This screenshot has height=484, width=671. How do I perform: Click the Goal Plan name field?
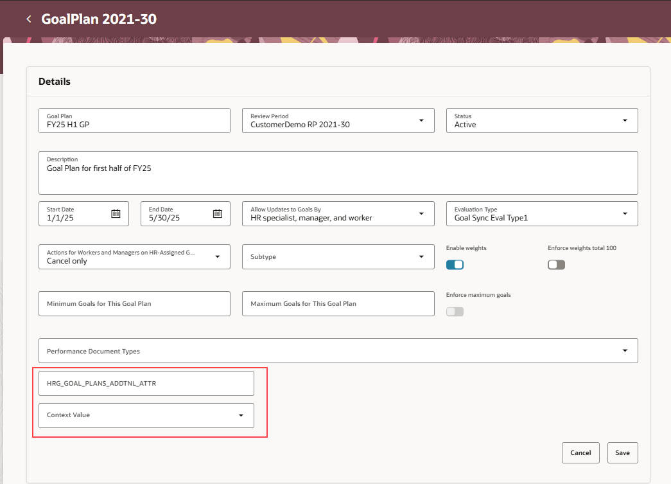[x=134, y=120]
